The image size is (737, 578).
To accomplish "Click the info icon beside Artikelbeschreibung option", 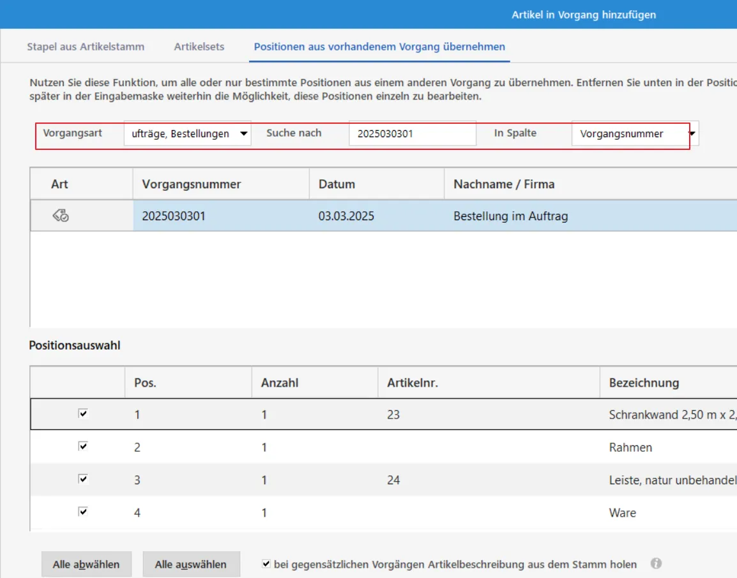I will click(656, 564).
